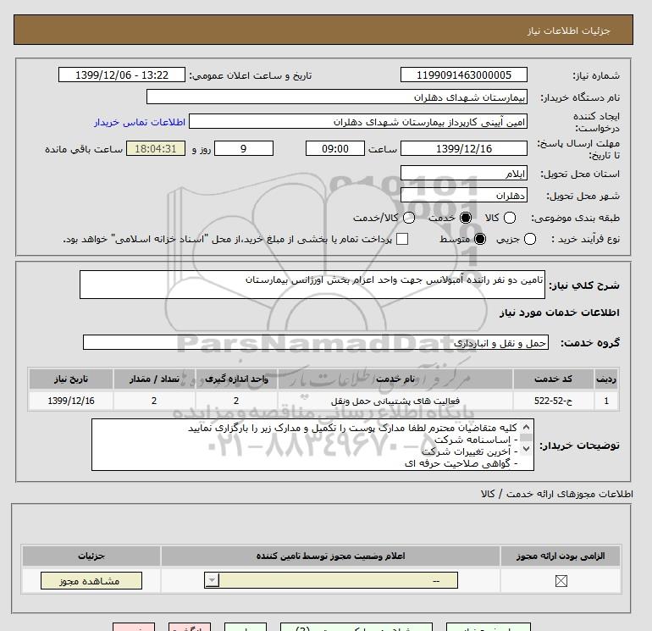Open the permit status dropdown arrow
Viewport: 652px width, 631px height.
pyautogui.click(x=212, y=580)
